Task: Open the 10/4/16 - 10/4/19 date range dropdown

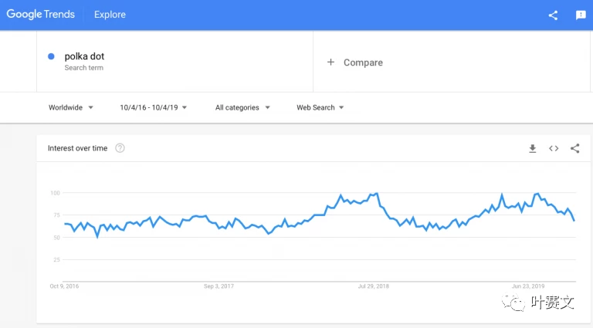Action: click(x=153, y=107)
